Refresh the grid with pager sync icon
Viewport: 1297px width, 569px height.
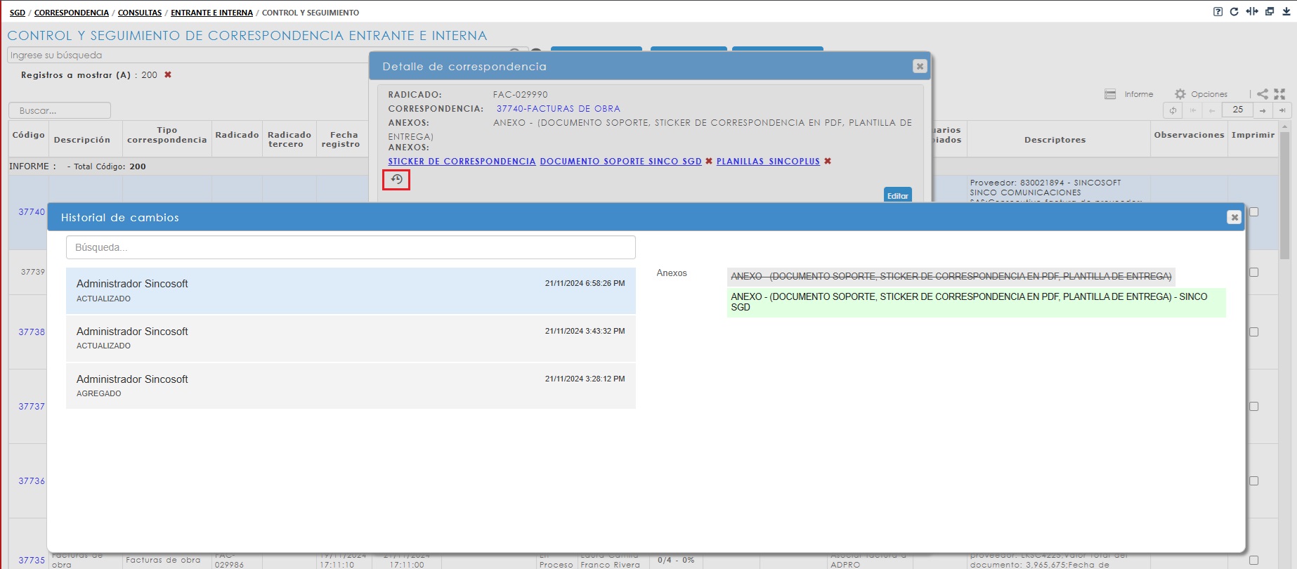point(1173,110)
